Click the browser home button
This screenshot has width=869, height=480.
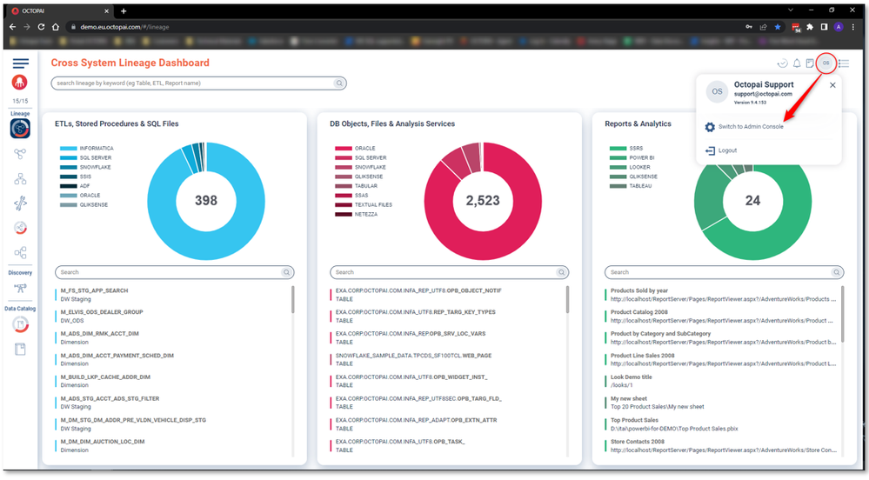[56, 27]
